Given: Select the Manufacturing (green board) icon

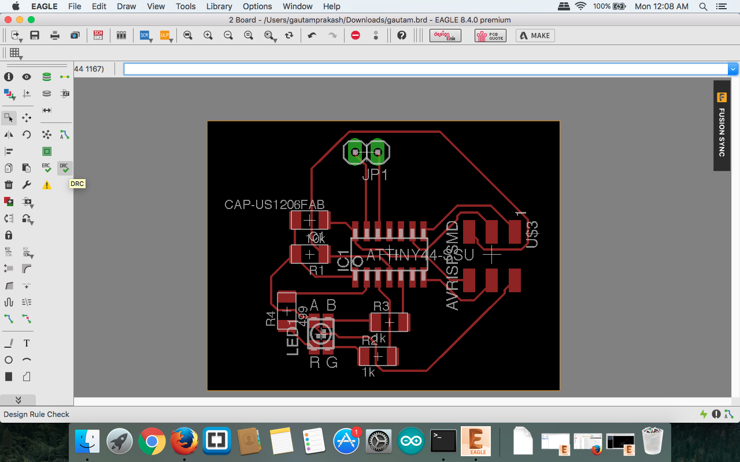Looking at the screenshot, I should (x=47, y=151).
